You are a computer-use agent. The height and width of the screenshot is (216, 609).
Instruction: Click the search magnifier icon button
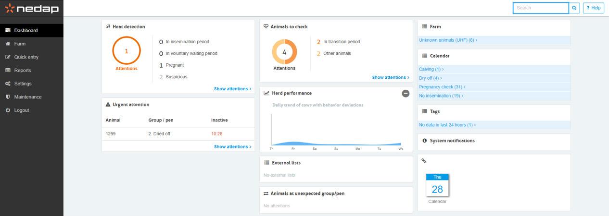point(574,8)
